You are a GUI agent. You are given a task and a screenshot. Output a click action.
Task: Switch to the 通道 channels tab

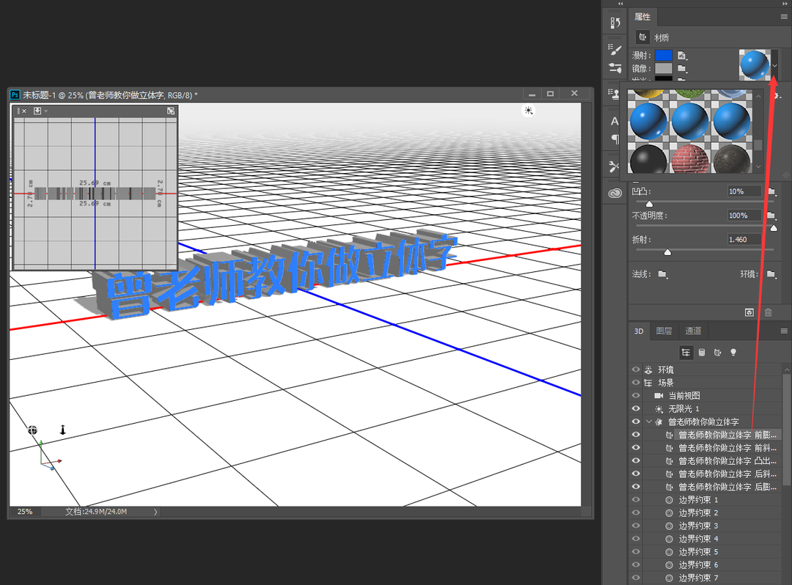(693, 331)
